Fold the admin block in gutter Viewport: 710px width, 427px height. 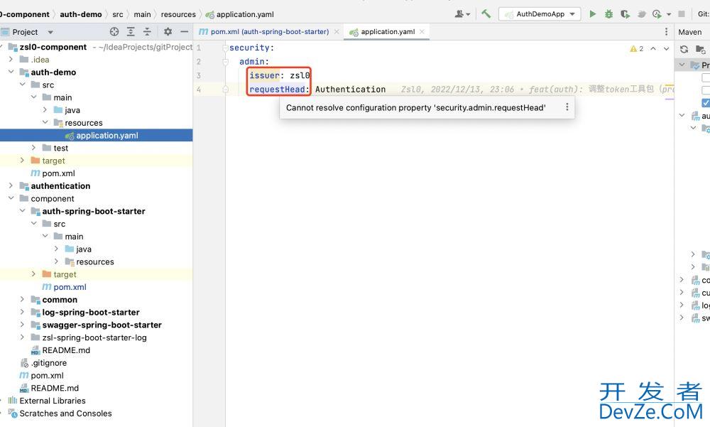pyautogui.click(x=225, y=62)
